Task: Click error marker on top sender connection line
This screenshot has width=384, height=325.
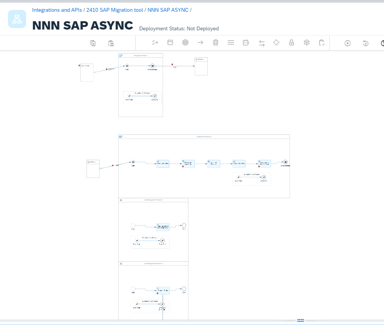Action: (x=107, y=69)
